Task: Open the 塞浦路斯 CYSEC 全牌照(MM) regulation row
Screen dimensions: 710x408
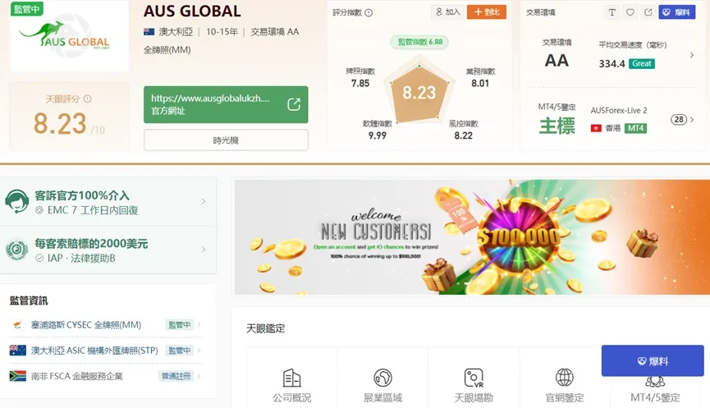Action: (106, 325)
